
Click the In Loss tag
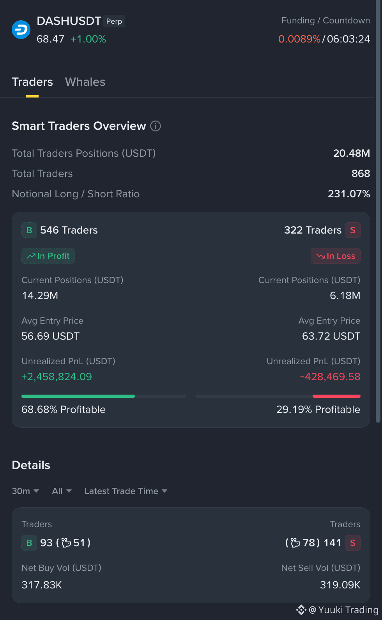click(x=336, y=256)
